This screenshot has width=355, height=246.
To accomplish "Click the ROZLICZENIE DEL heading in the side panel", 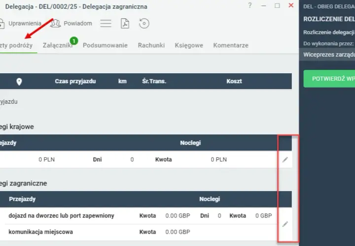I will [329, 19].
